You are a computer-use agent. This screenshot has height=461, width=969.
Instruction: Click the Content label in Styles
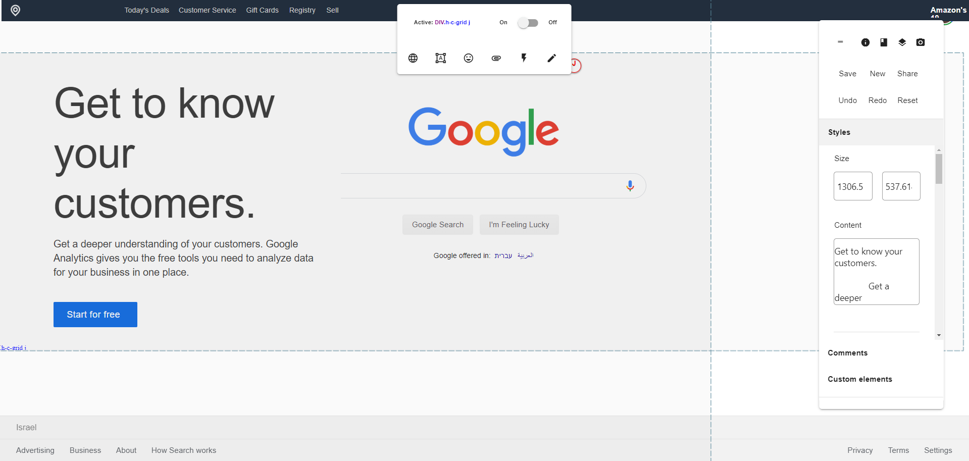point(848,225)
